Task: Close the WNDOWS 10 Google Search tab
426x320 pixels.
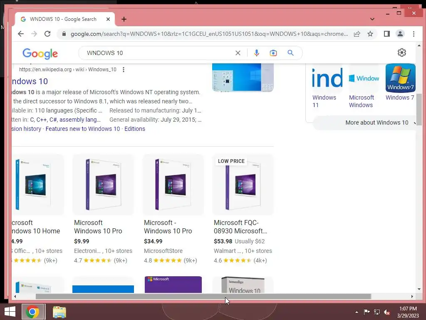Action: 108,19
